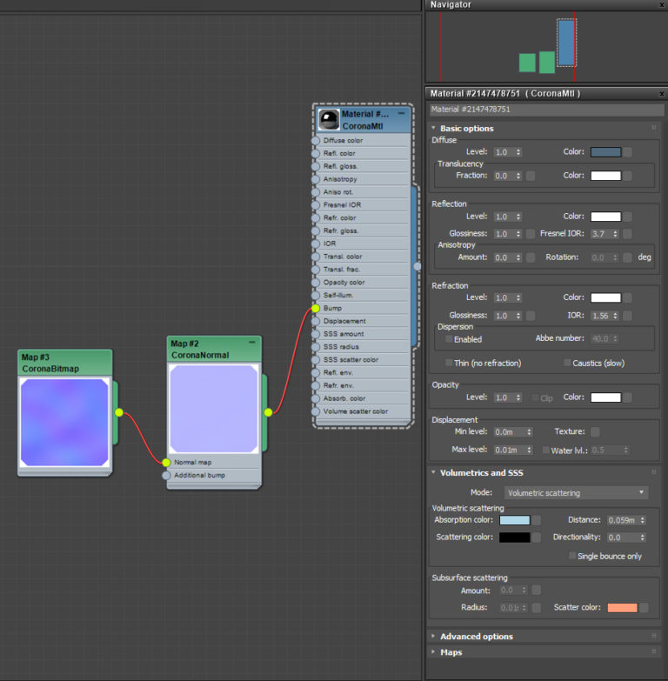The height and width of the screenshot is (681, 668).
Task: Click the CoronaBitmap output socket
Action: (119, 413)
